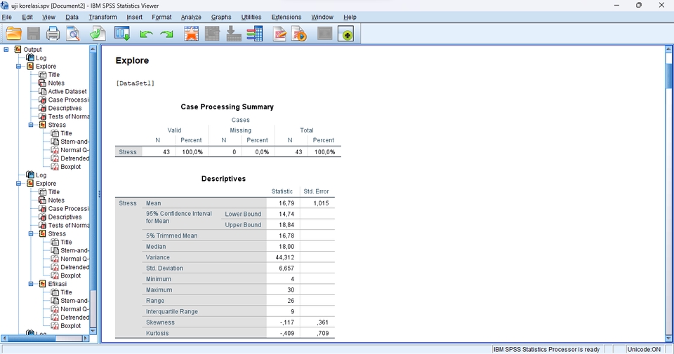Click the grayed Go to Case icon
674x354 pixels.
[212, 34]
